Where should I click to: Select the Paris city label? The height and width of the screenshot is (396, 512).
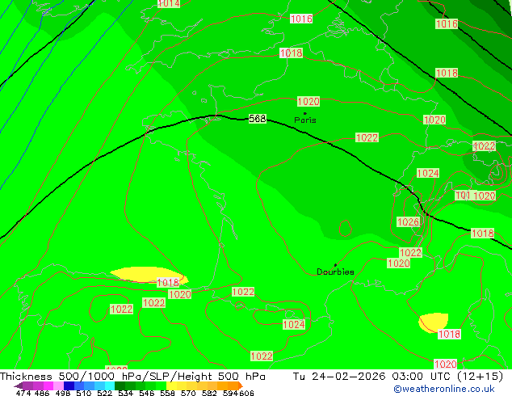[305, 120]
